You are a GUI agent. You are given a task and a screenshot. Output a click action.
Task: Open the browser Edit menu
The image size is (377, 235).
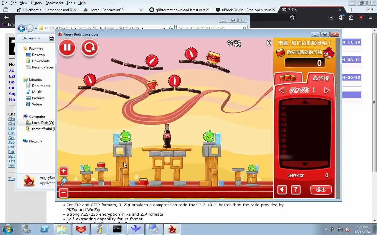pos(14,3)
